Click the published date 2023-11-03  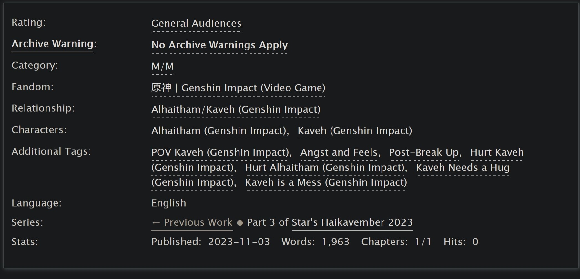239,242
